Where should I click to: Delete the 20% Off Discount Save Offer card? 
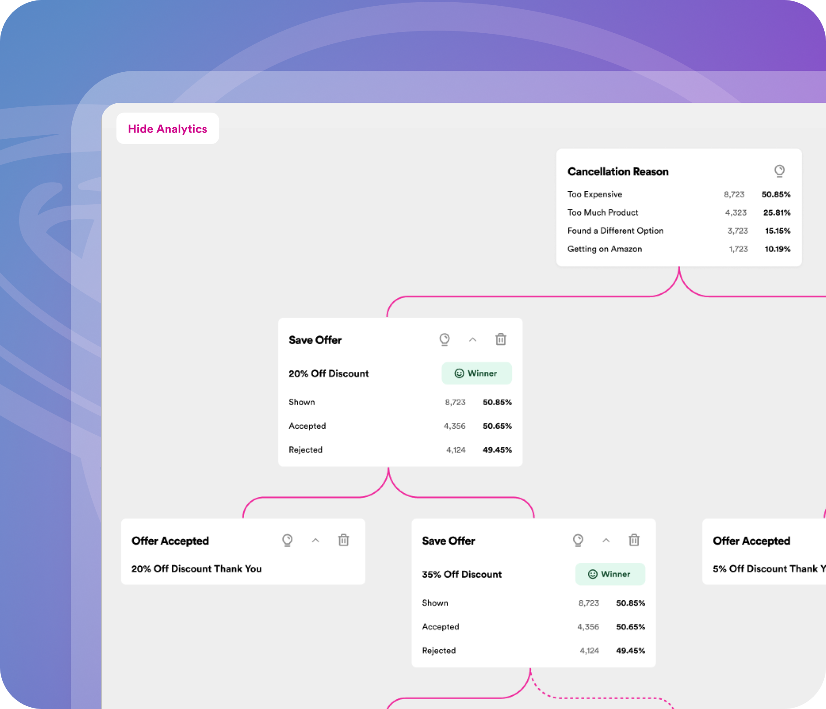point(501,339)
